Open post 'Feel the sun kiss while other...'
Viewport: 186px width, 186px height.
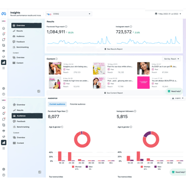pyautogui.click(x=120, y=66)
